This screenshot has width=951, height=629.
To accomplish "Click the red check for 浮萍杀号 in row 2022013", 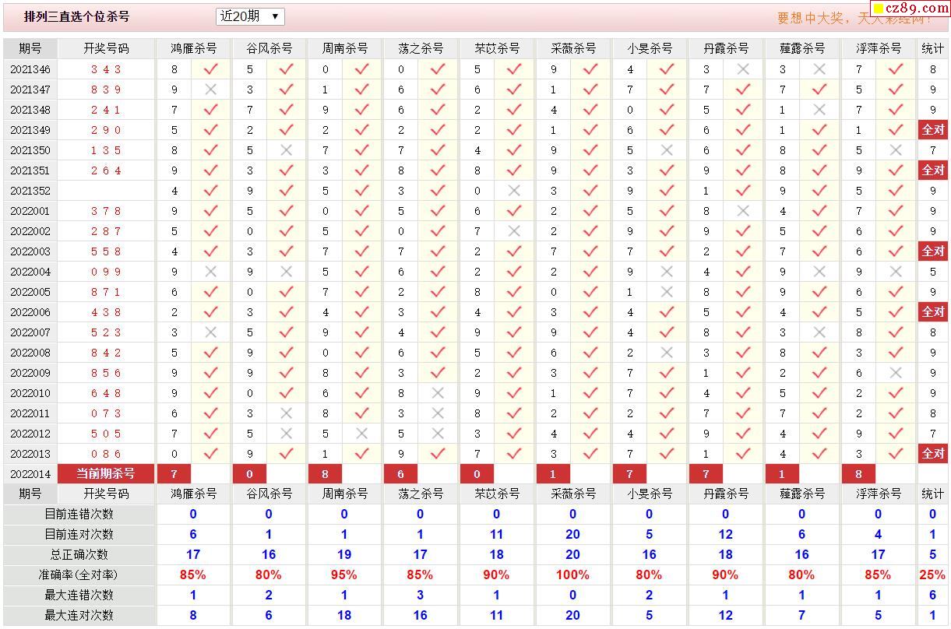I will click(896, 454).
